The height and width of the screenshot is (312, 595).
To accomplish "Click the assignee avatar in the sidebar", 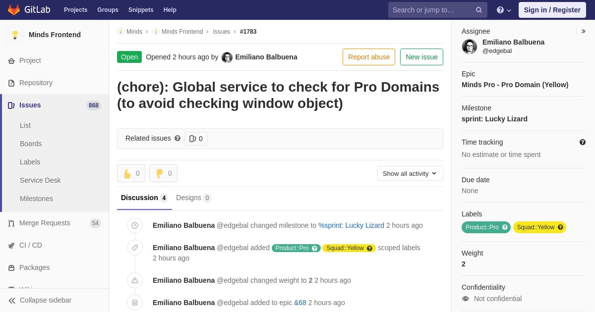I will click(x=470, y=47).
